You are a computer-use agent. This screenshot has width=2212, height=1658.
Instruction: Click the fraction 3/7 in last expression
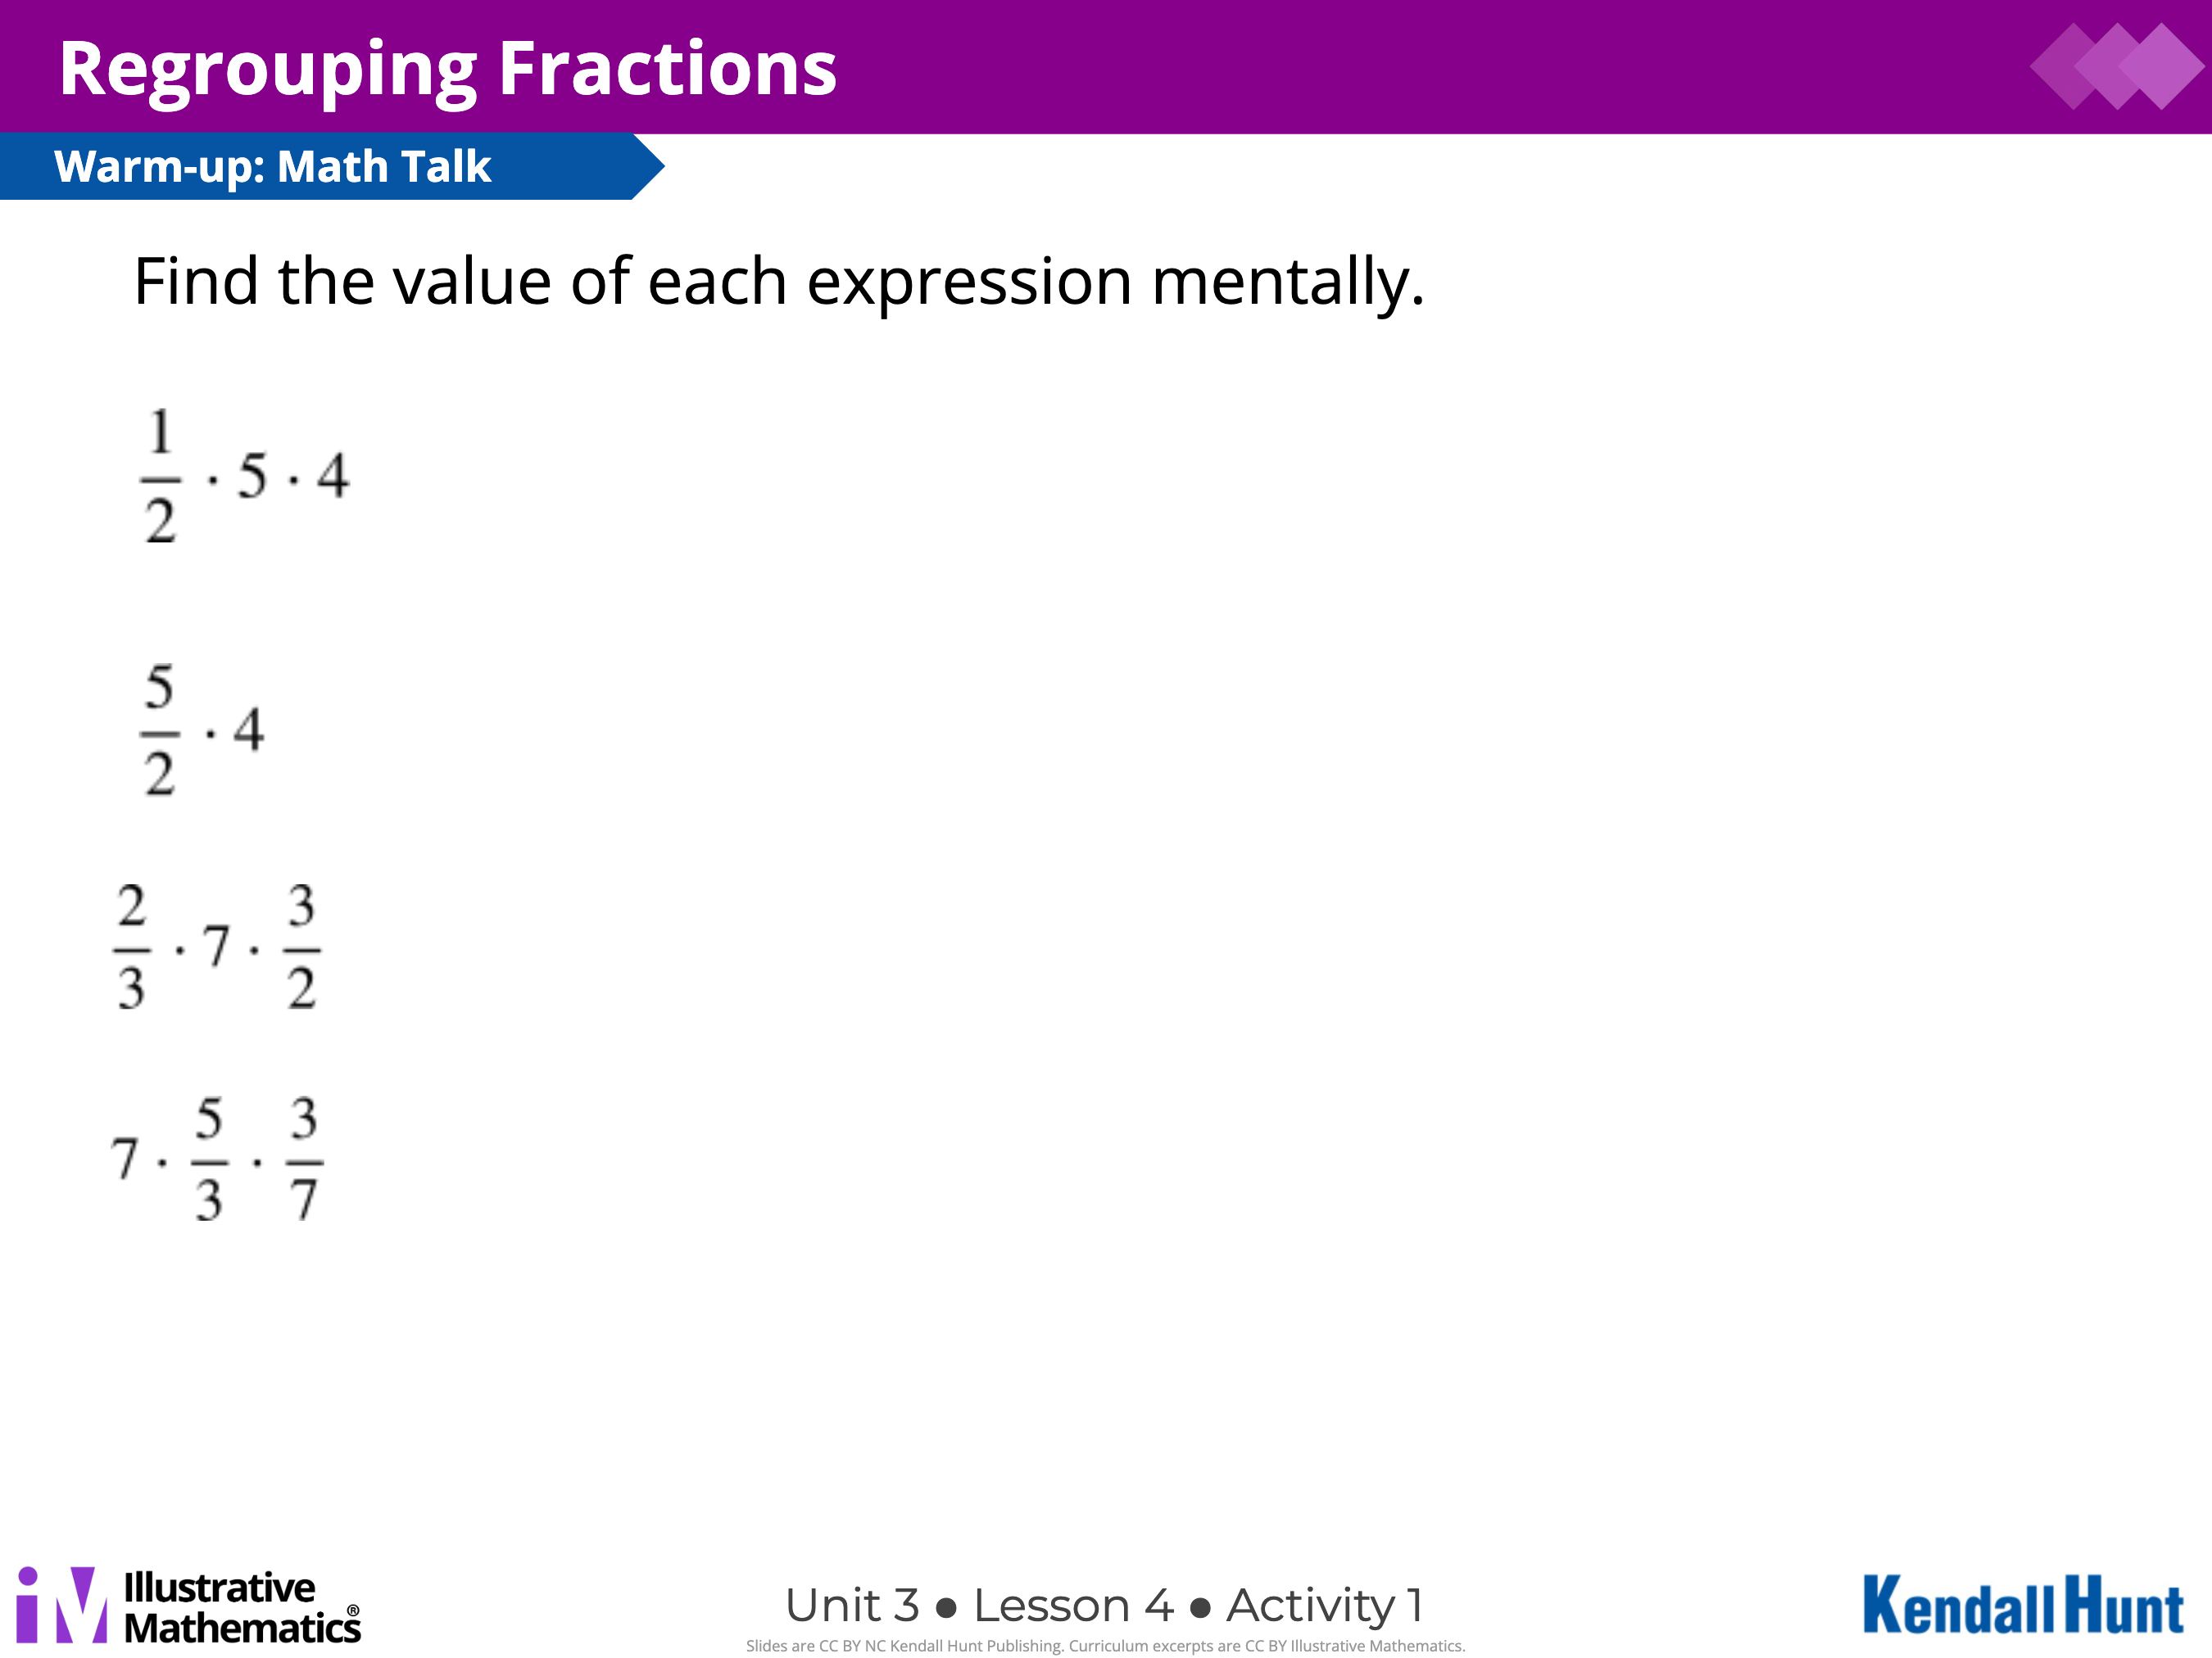304,1159
